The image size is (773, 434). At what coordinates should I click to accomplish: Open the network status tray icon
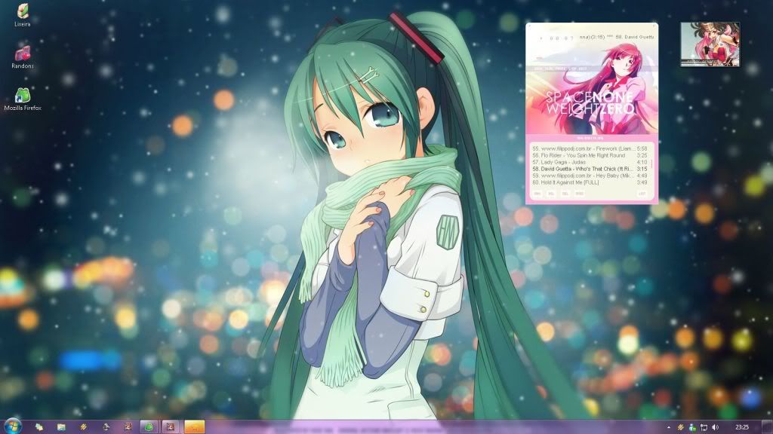pyautogui.click(x=704, y=426)
